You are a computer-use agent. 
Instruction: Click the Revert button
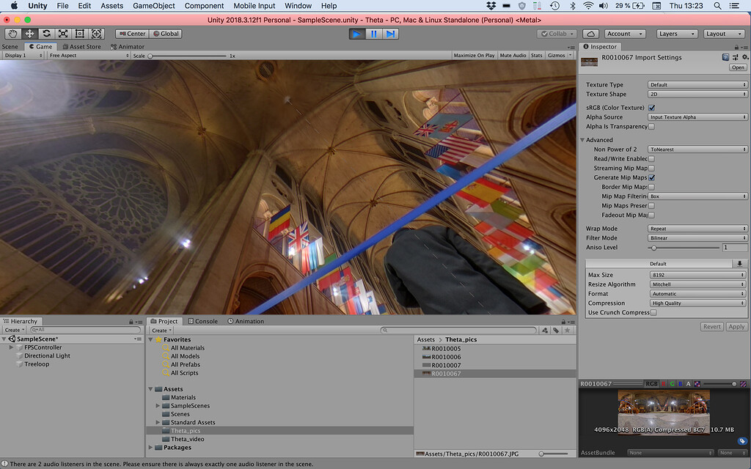click(x=711, y=326)
